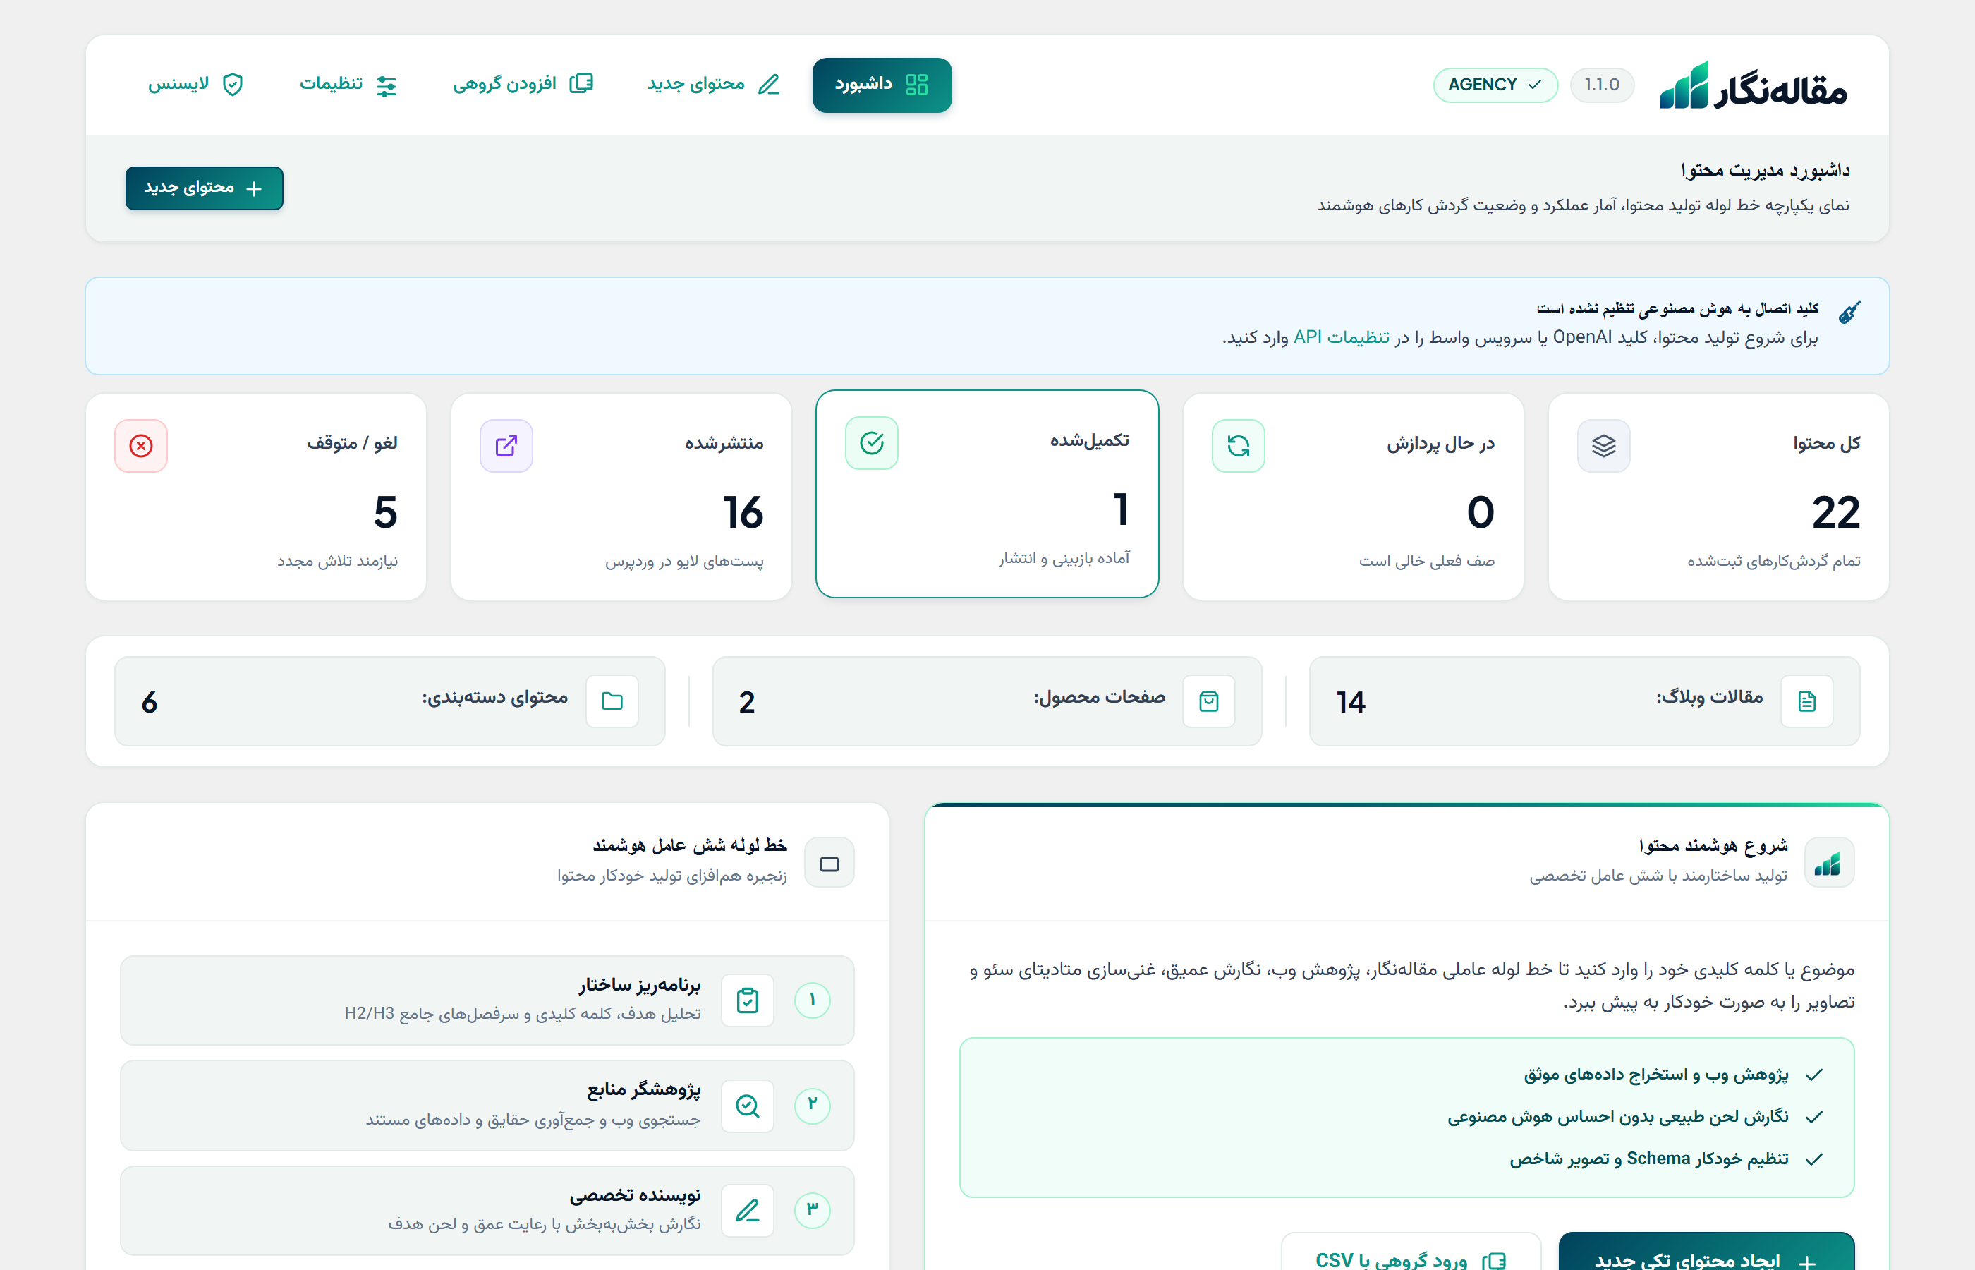Click the external-link icon on منتشرشده card
Screen dimensions: 1975x1270
coord(506,446)
